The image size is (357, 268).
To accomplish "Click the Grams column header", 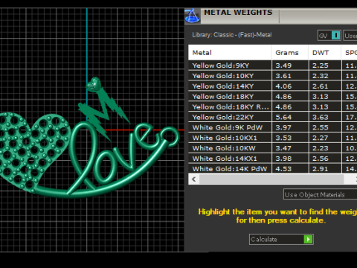I will 290,53.
